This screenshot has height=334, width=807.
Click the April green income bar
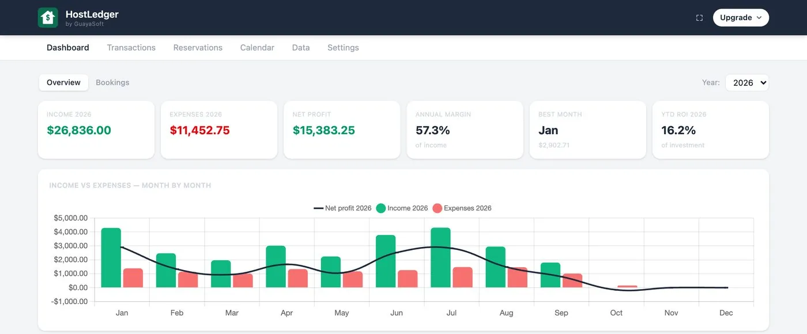tap(276, 267)
